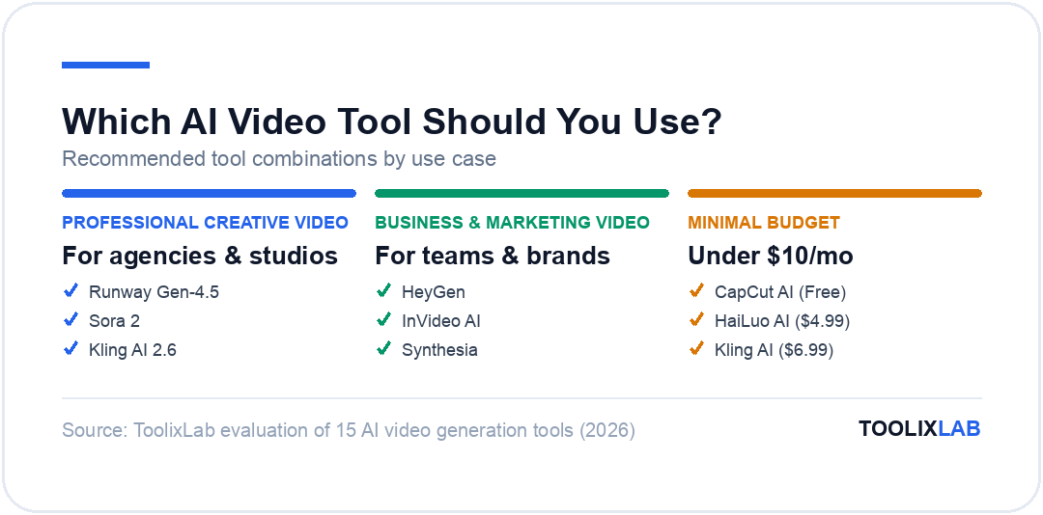The height and width of the screenshot is (515, 1043).
Task: Select the text Sora 2
Action: (114, 321)
